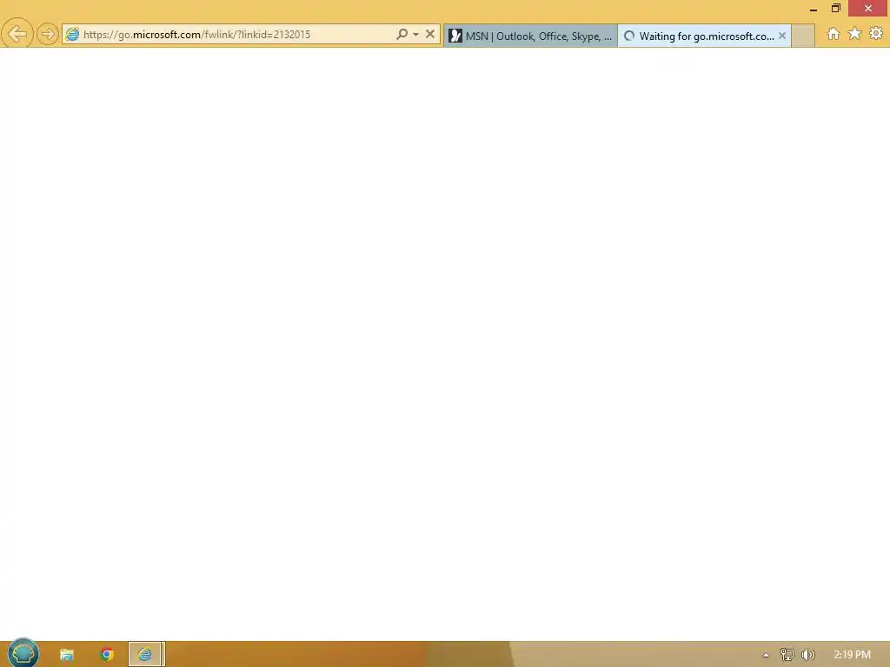This screenshot has height=667, width=890.
Task: Open the 2:19 PM clock
Action: (852, 655)
